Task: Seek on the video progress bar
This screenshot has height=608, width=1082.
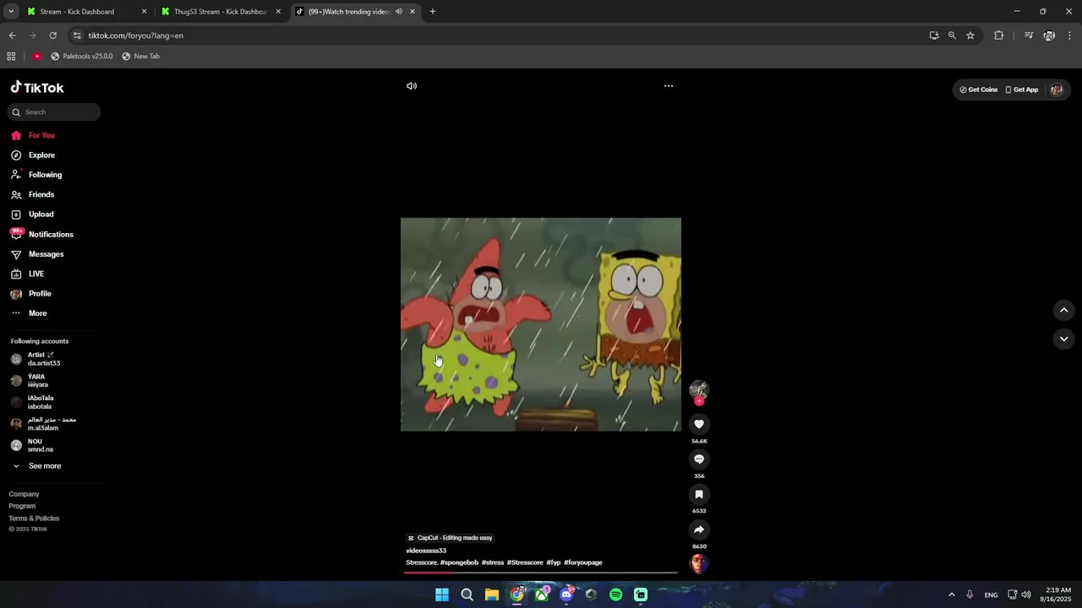Action: click(x=541, y=573)
